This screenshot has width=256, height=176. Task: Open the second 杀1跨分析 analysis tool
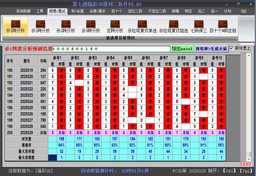(41, 26)
